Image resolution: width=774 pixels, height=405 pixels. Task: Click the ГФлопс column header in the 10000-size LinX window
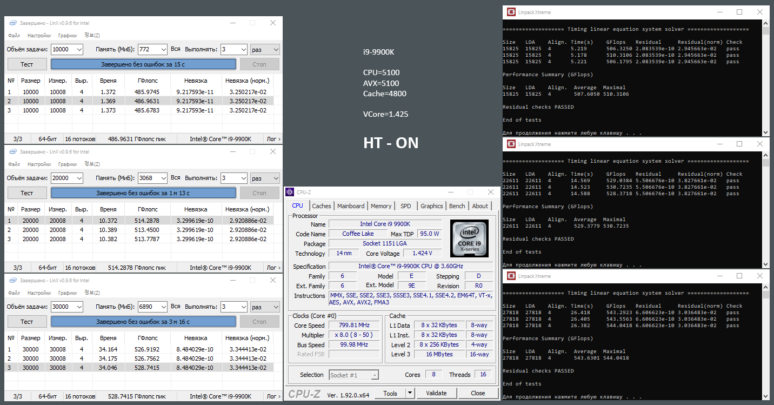click(x=148, y=81)
